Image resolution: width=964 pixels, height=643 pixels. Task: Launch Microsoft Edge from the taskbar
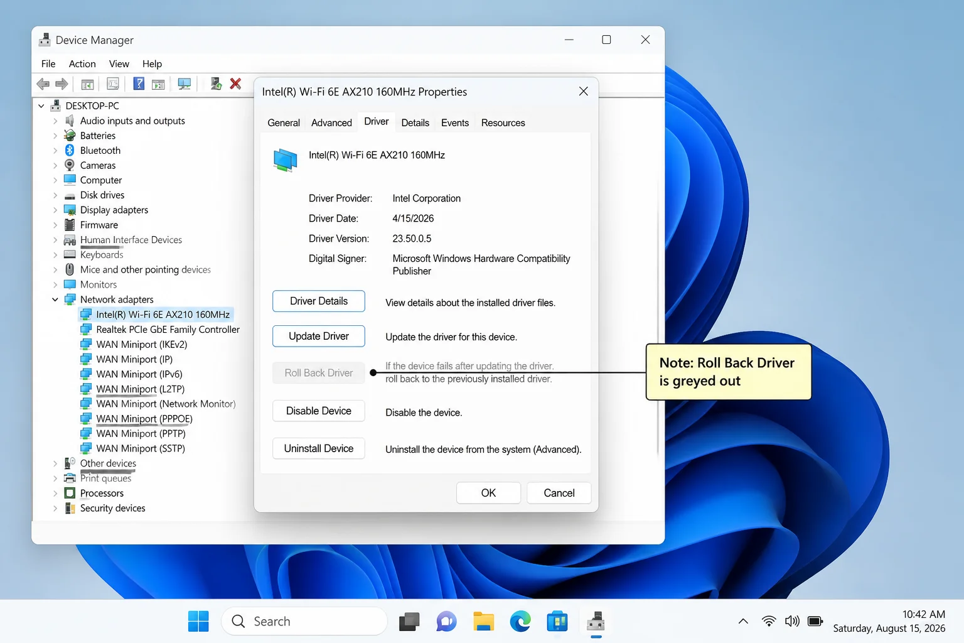point(520,622)
